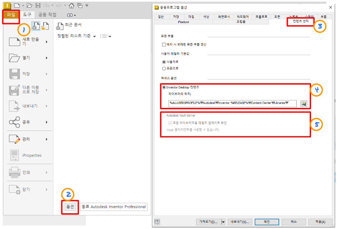Click the library location path field
This screenshot has width=337, height=229.
coord(232,104)
